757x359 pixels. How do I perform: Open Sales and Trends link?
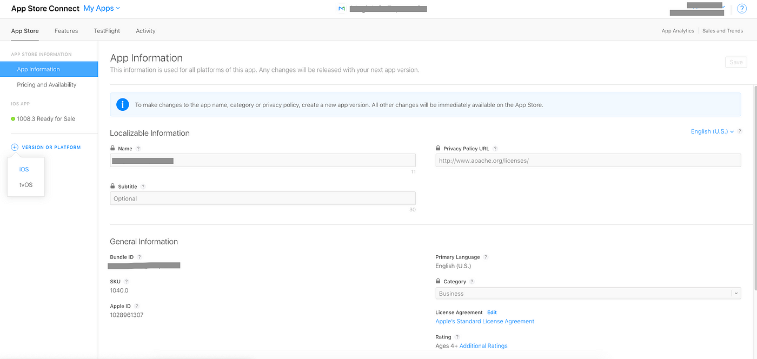[x=722, y=31]
